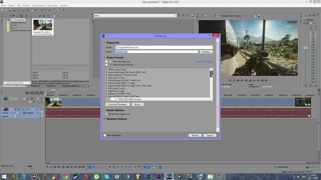The height and width of the screenshot is (180, 321).
Task: Toggle auto ripple in timeline toolbar
Action: point(152,167)
